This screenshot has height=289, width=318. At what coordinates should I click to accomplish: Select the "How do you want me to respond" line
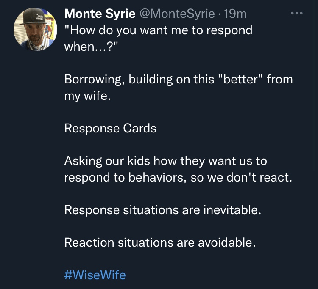coord(159,30)
